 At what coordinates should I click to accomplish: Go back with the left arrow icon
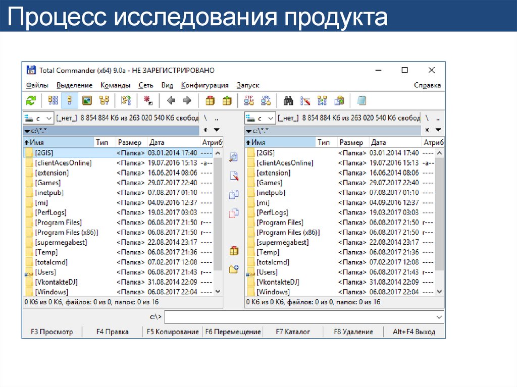coord(171,100)
